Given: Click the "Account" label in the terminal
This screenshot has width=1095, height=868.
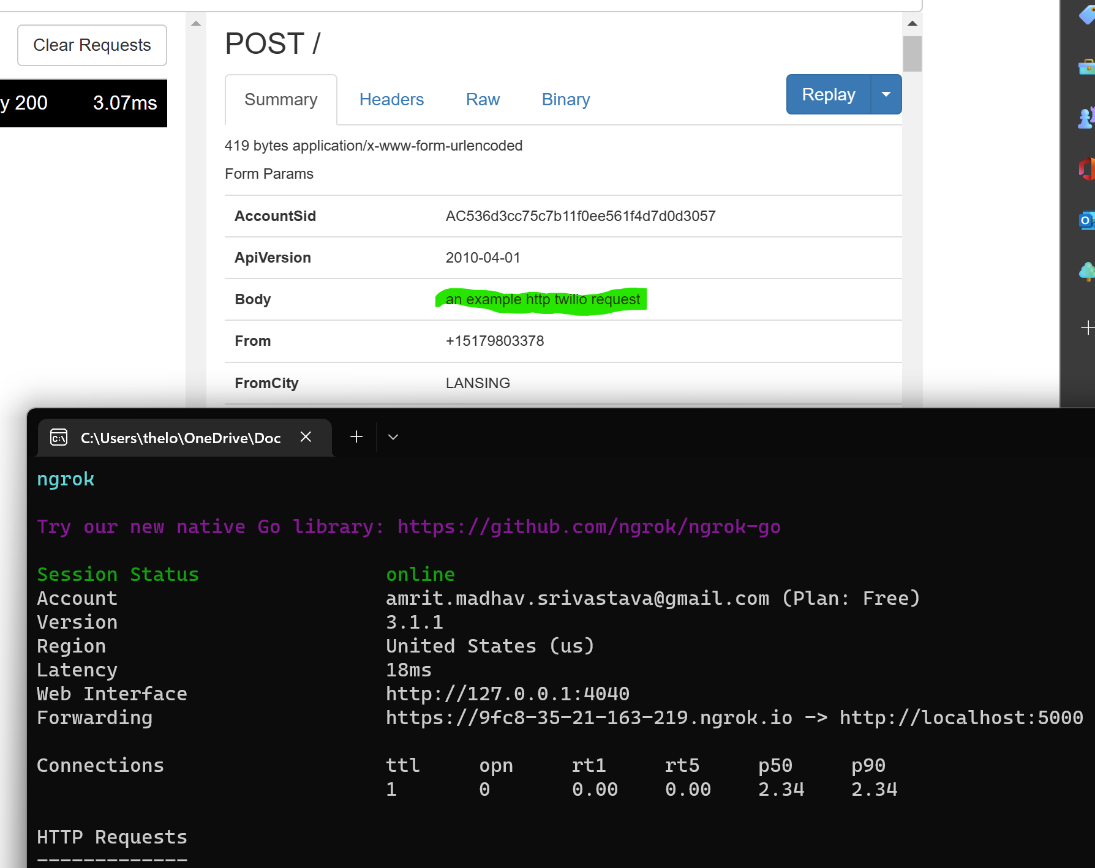Looking at the screenshot, I should click(x=77, y=598).
